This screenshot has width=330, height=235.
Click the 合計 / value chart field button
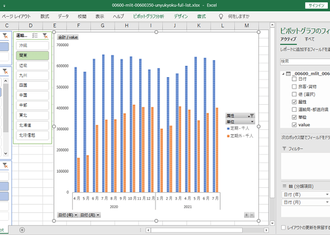click(x=68, y=37)
